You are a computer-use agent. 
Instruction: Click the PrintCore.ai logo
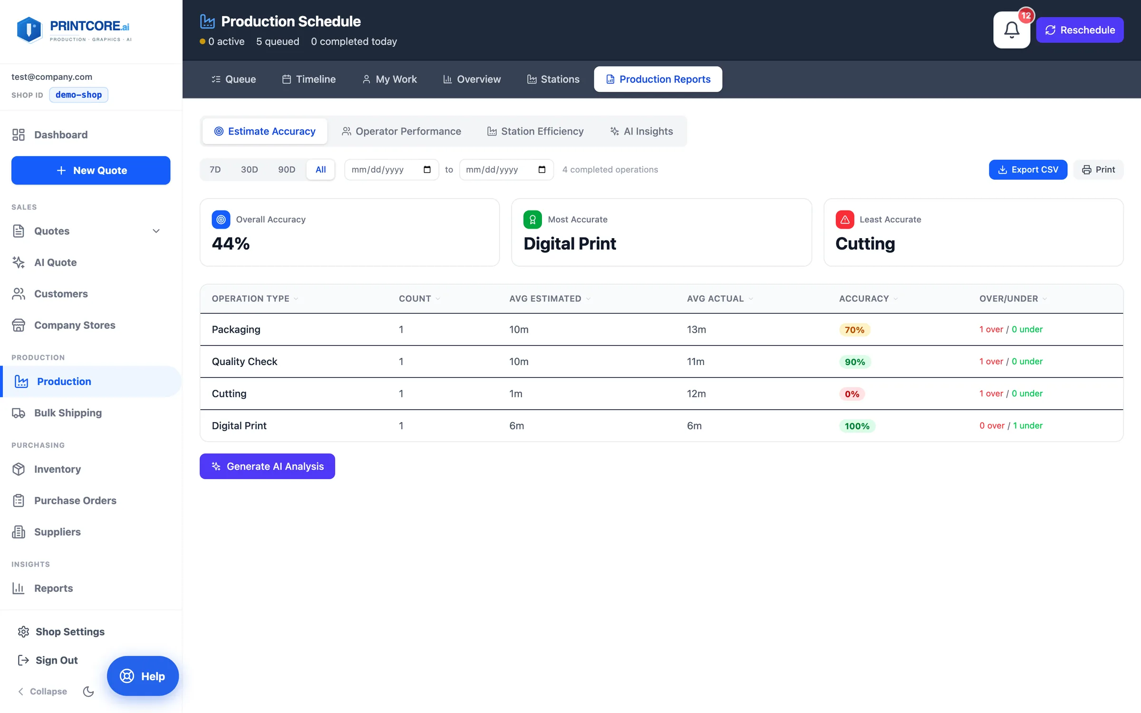pos(74,30)
